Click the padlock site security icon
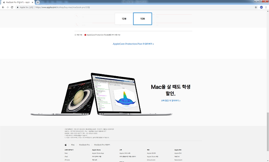 pos(18,7)
